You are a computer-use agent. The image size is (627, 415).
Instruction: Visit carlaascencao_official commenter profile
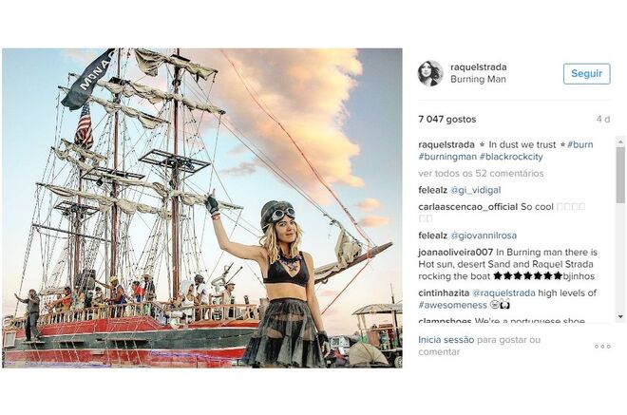[467, 207]
